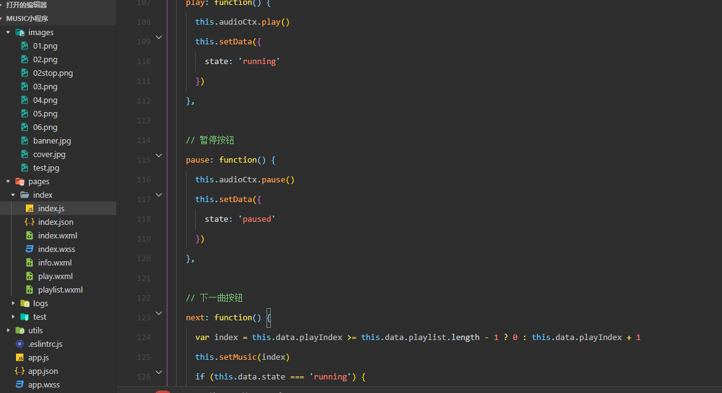
Task: Click the 05.png image file icon
Action: pyautogui.click(x=25, y=113)
